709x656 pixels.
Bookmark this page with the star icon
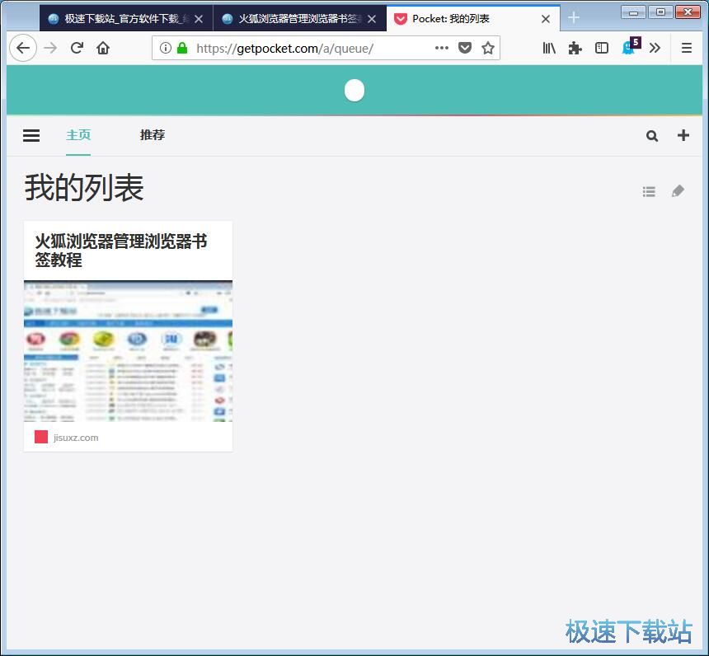pos(488,48)
